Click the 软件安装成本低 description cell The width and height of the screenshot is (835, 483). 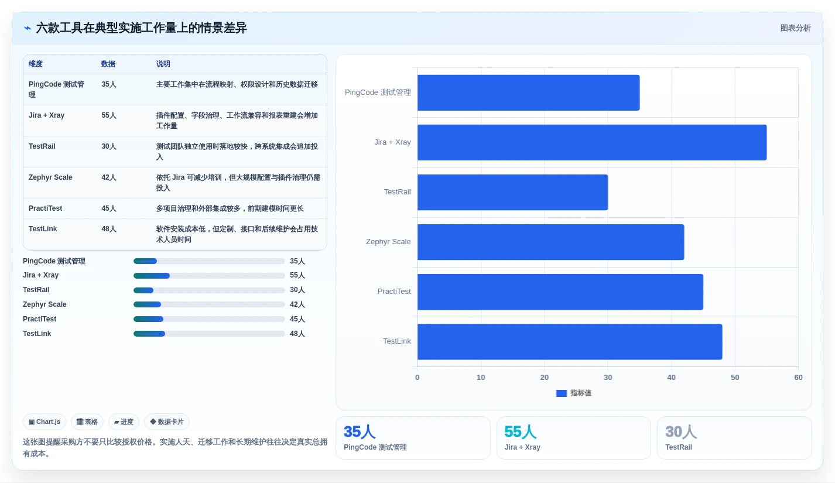coord(239,234)
